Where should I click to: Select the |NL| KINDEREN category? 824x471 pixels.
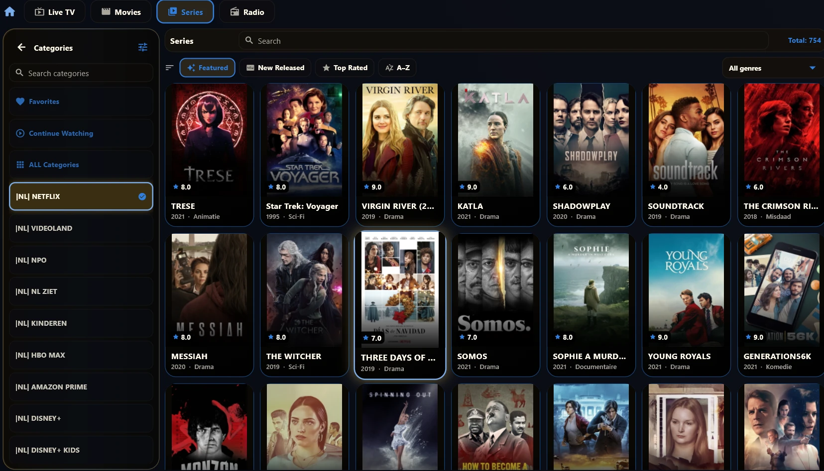81,323
